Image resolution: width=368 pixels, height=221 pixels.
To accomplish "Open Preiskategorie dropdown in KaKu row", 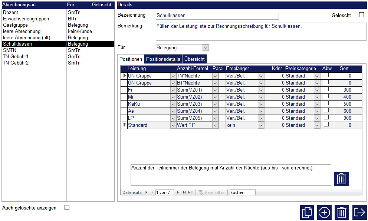I will pos(316,104).
